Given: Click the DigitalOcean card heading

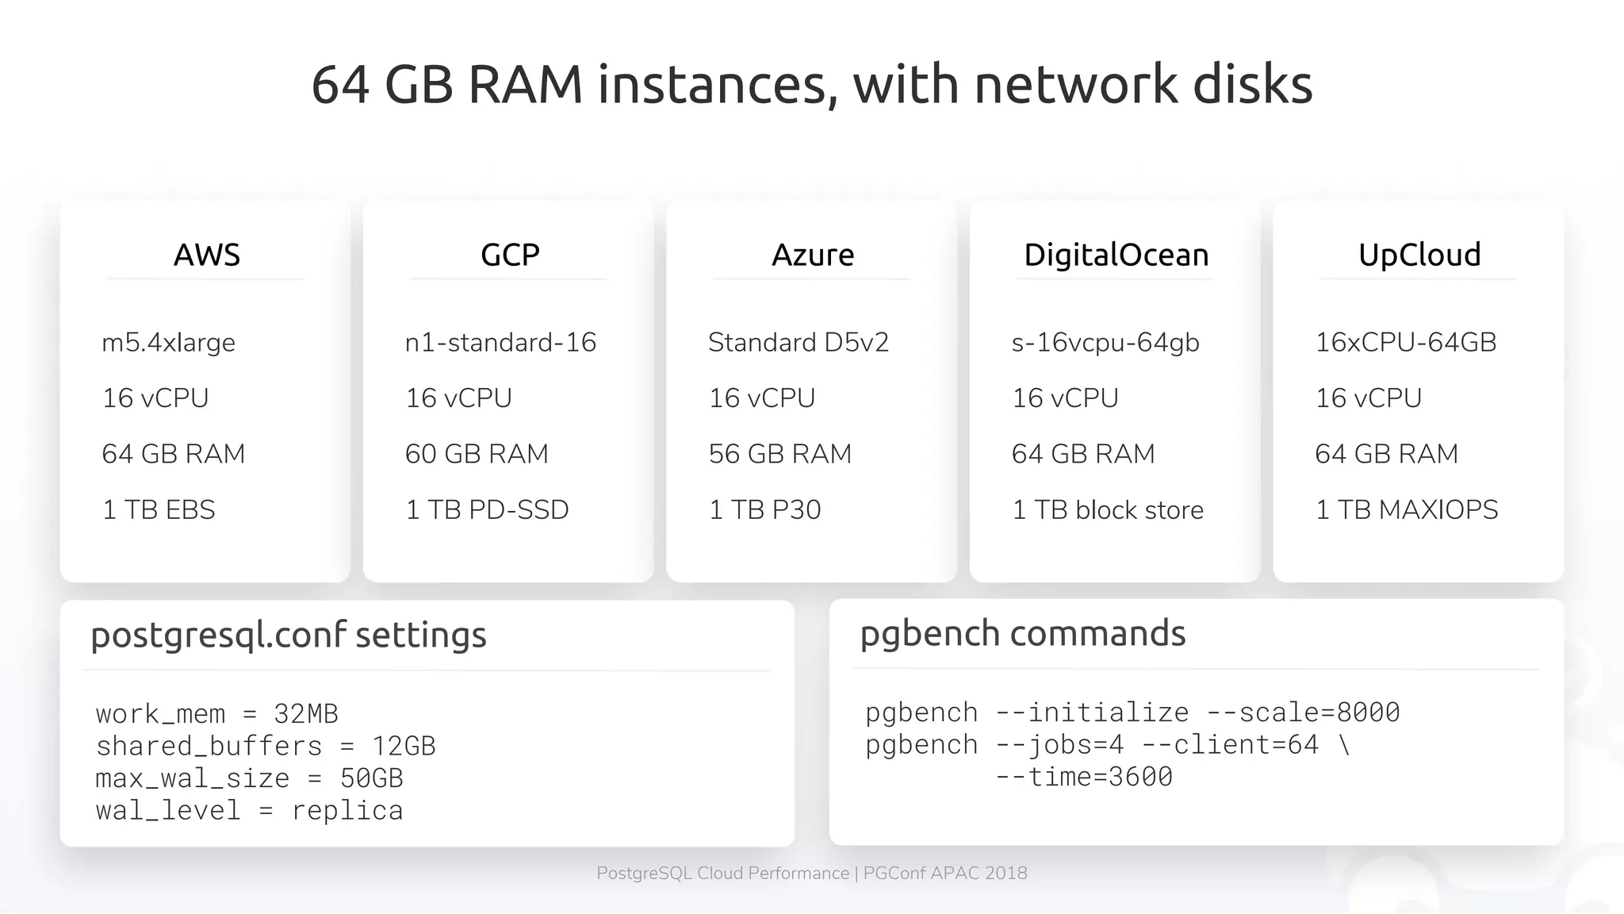Looking at the screenshot, I should click(1116, 255).
